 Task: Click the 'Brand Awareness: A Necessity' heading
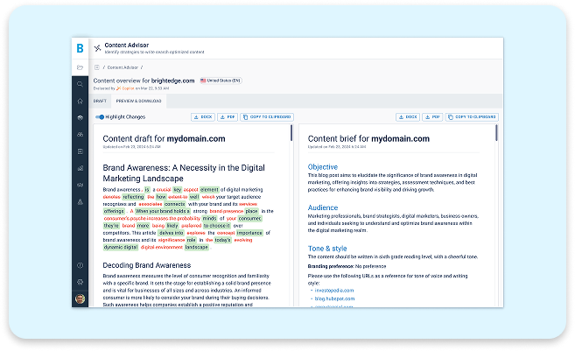point(184,173)
